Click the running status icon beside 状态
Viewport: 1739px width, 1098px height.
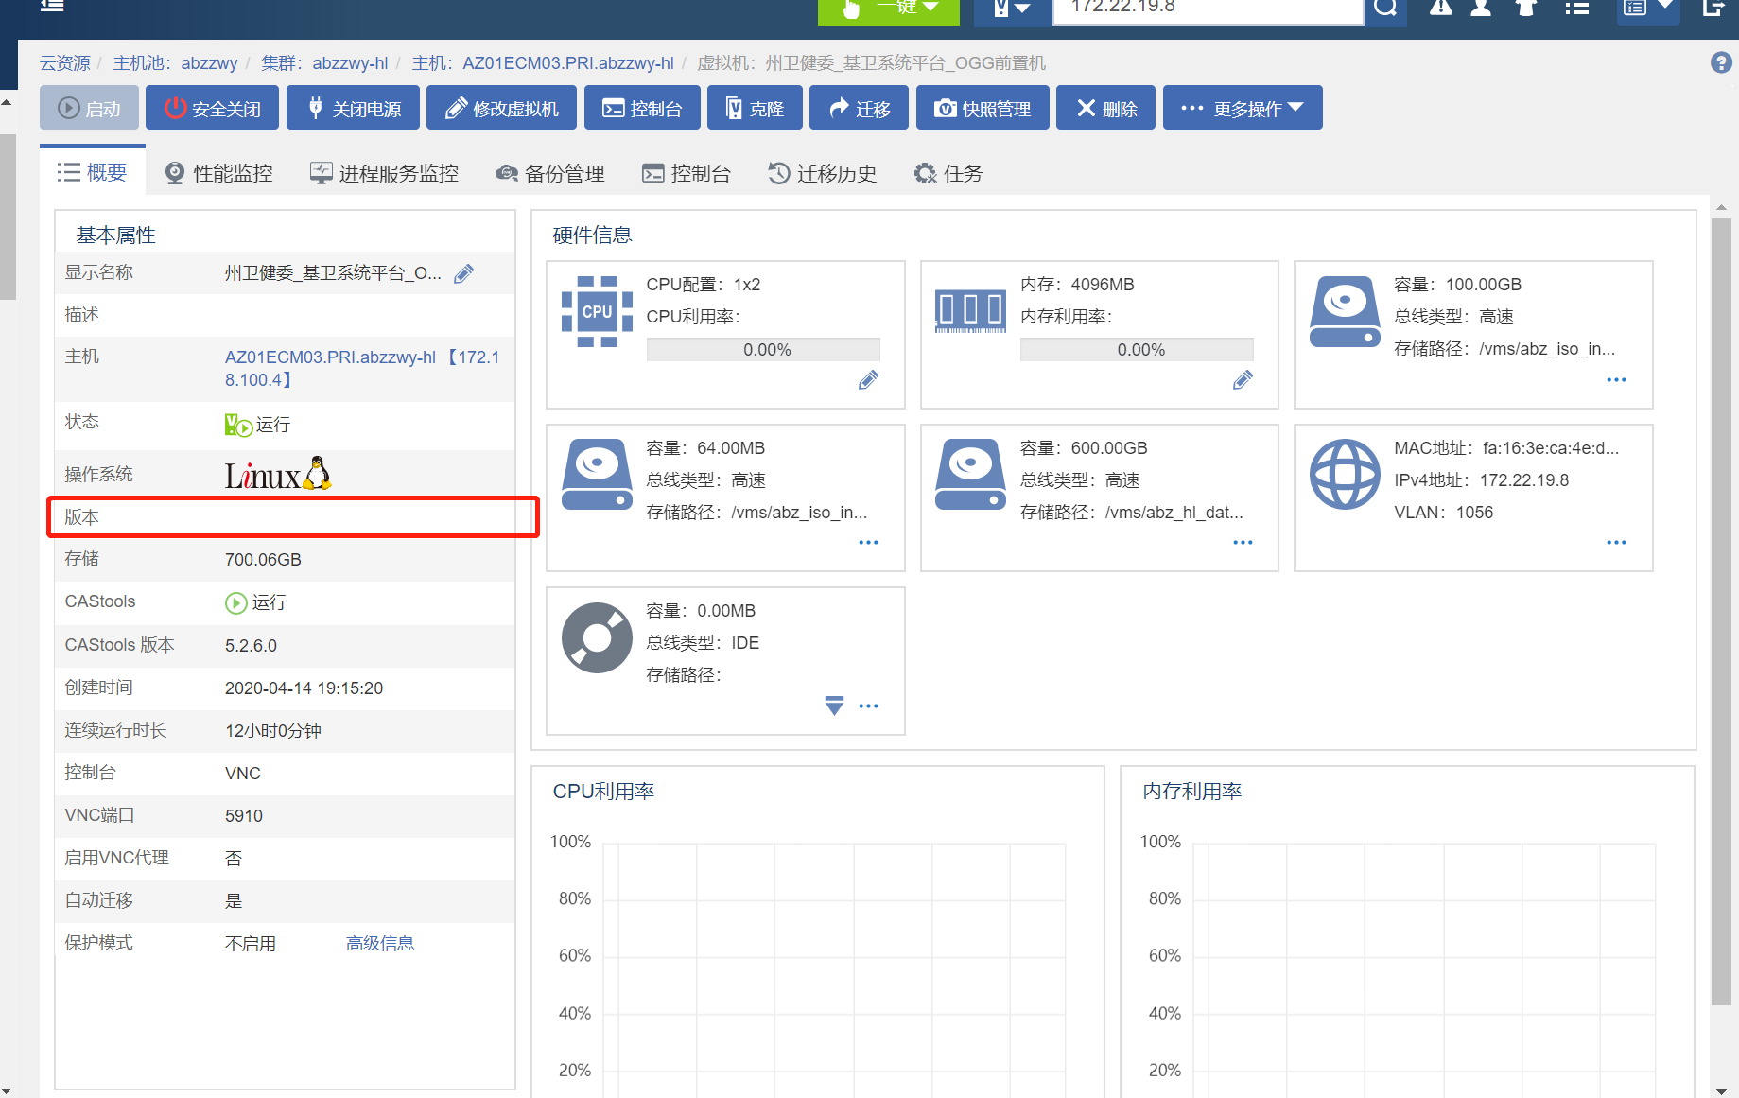tap(238, 425)
